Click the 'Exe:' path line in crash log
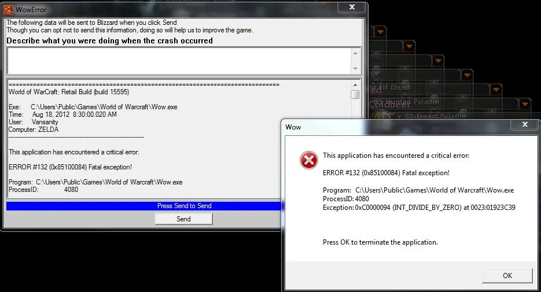This screenshot has height=292, width=541. pos(93,107)
